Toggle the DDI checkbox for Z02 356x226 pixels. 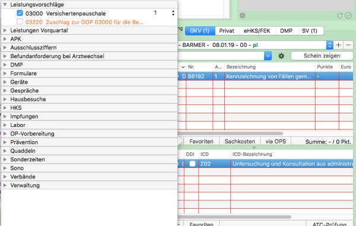(192, 164)
